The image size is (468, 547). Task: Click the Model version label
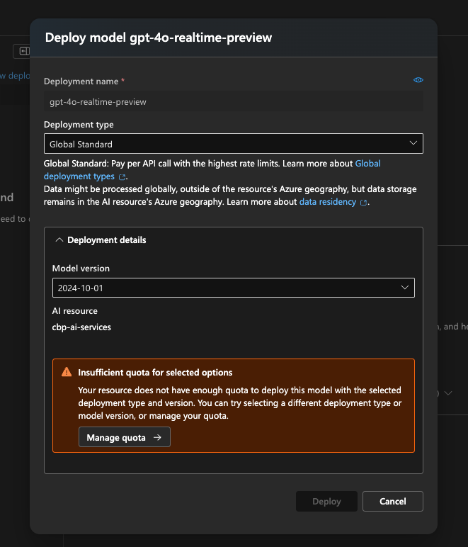(81, 269)
